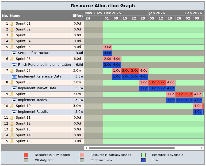
Task: Click the 'Implement Results' task name
Action: point(33,112)
